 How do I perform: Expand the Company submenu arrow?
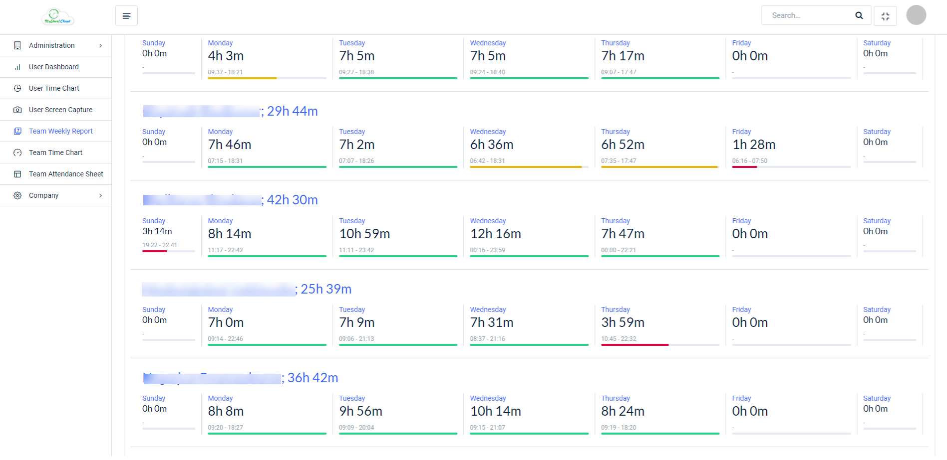coord(100,195)
